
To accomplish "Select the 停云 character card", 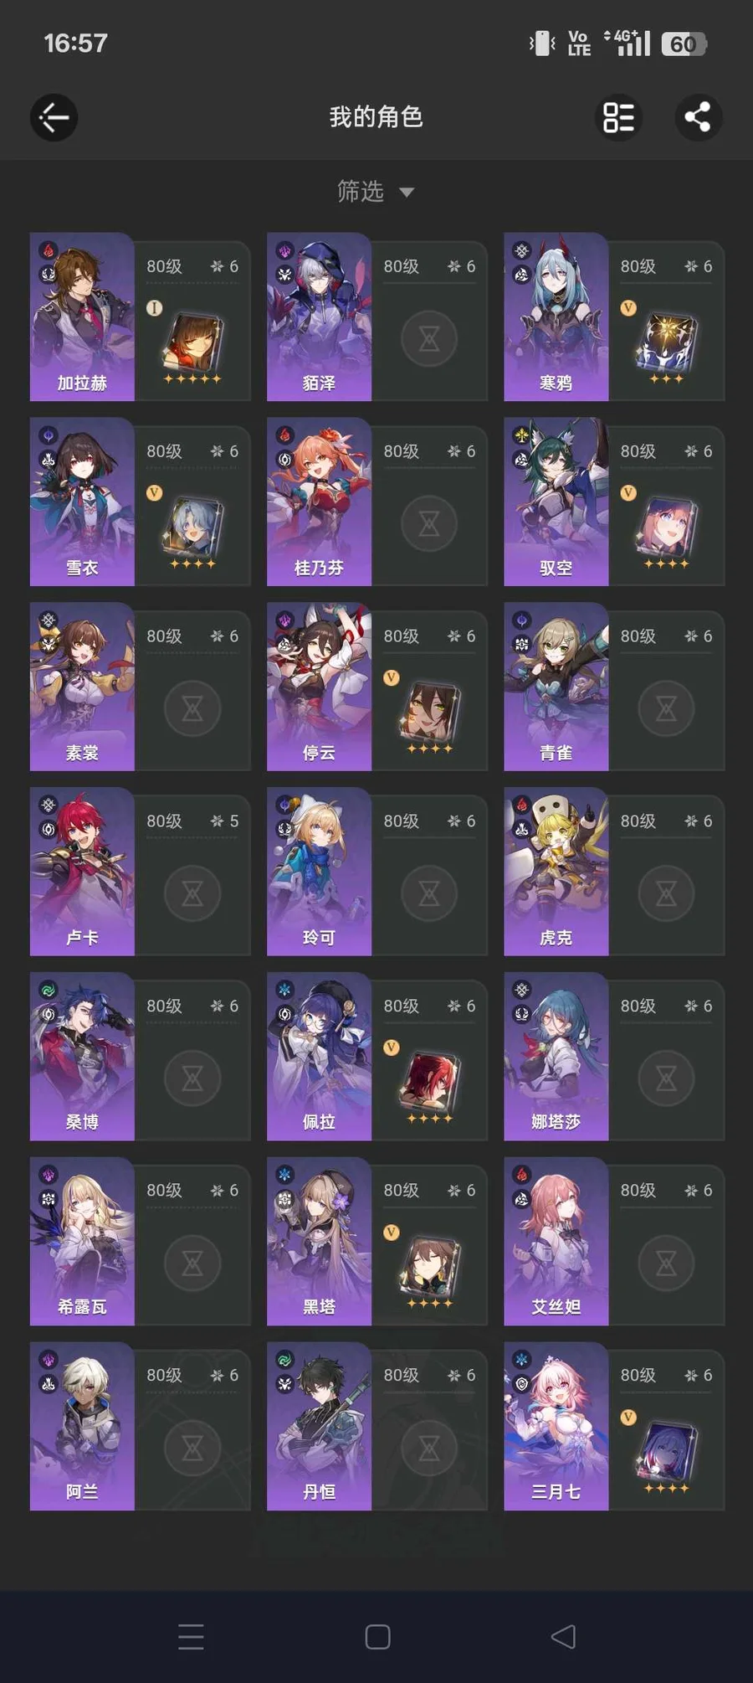I will (376, 687).
